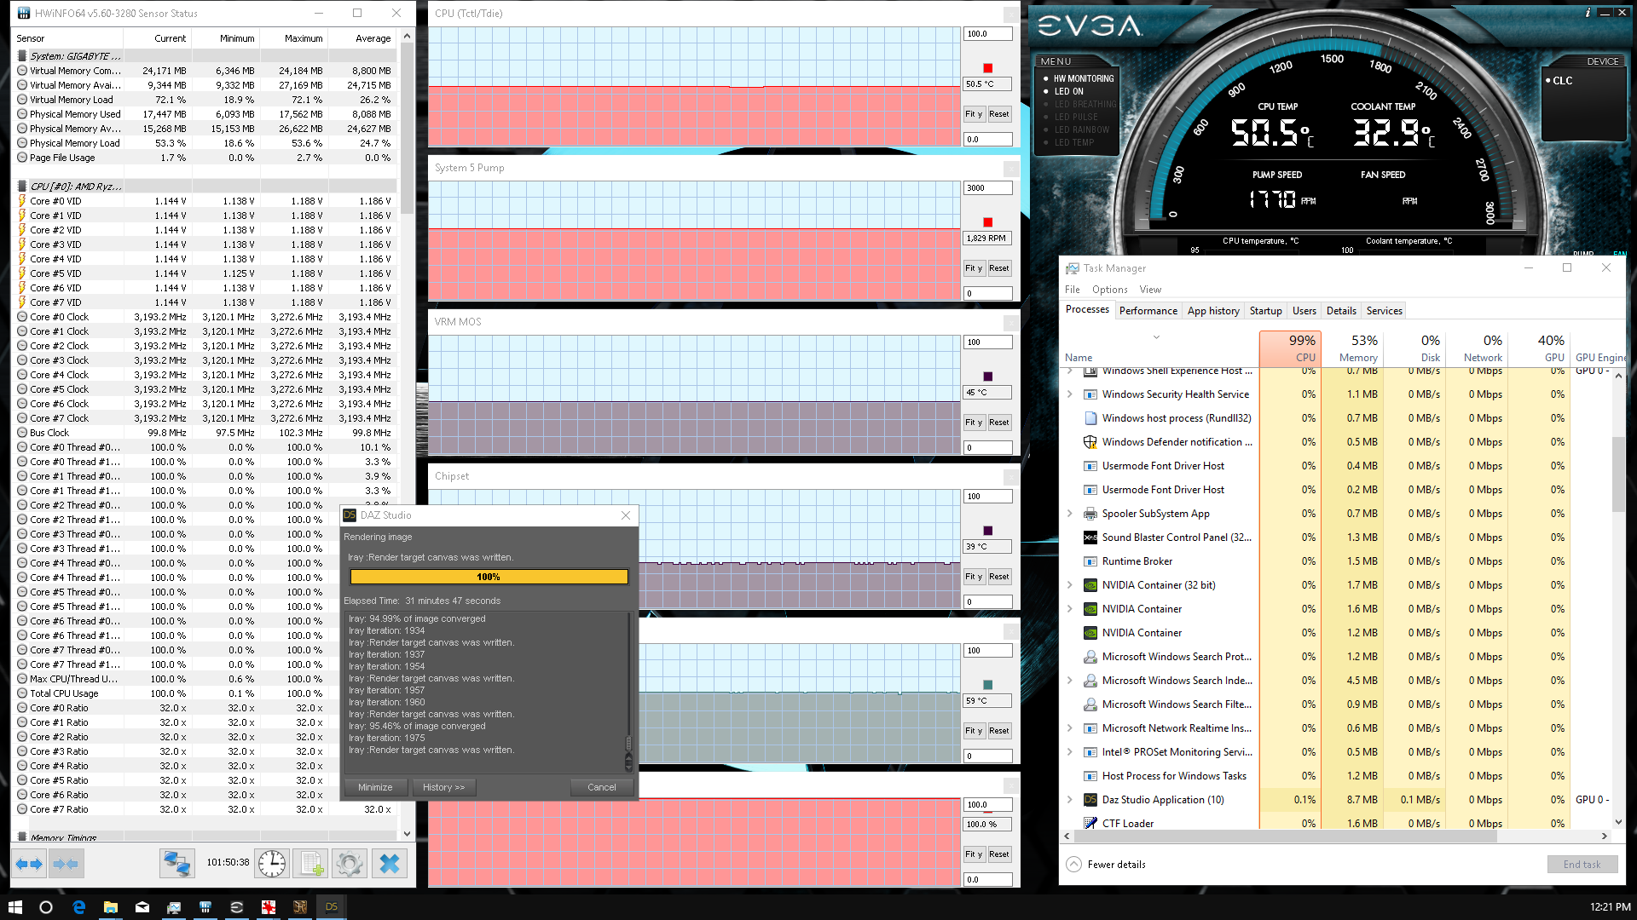The image size is (1637, 920).
Task: Click Reset on the VRM MOS graph
Action: click(x=998, y=423)
